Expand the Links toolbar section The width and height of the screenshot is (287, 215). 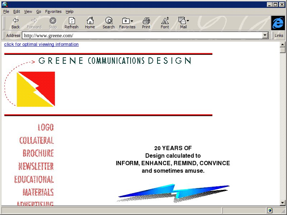(279, 35)
